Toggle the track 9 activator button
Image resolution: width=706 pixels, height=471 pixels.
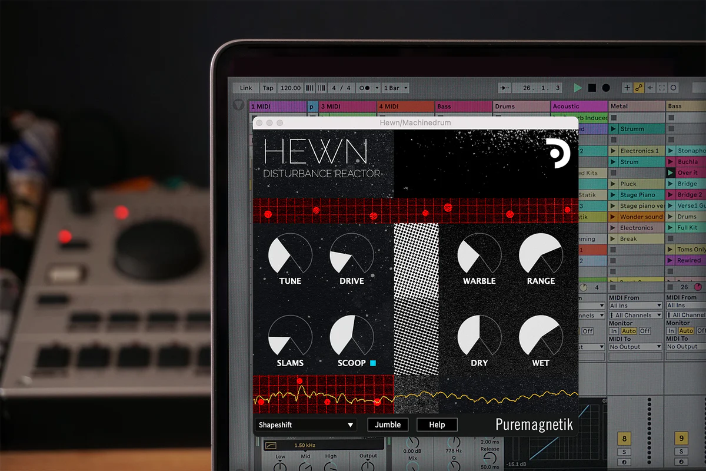[x=681, y=439]
